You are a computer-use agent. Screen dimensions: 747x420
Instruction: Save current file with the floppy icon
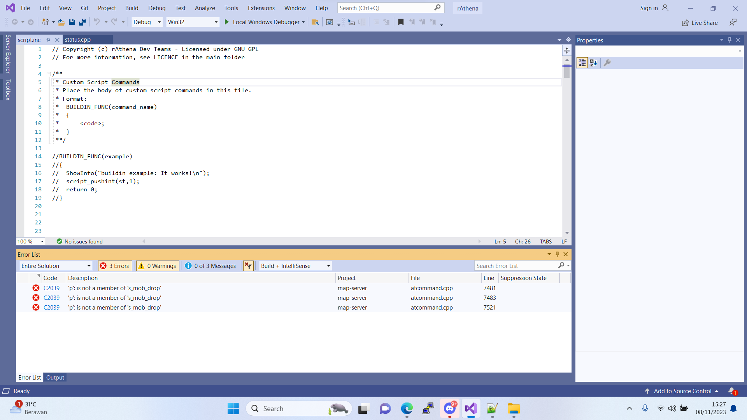[72, 22]
